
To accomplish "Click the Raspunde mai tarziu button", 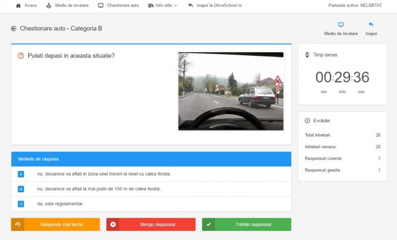I will click(56, 224).
